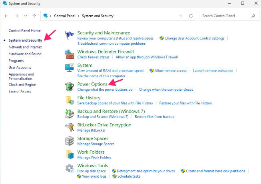This screenshot has width=261, height=184.
Task: Change when the computer sleeps
Action: coord(166,90)
